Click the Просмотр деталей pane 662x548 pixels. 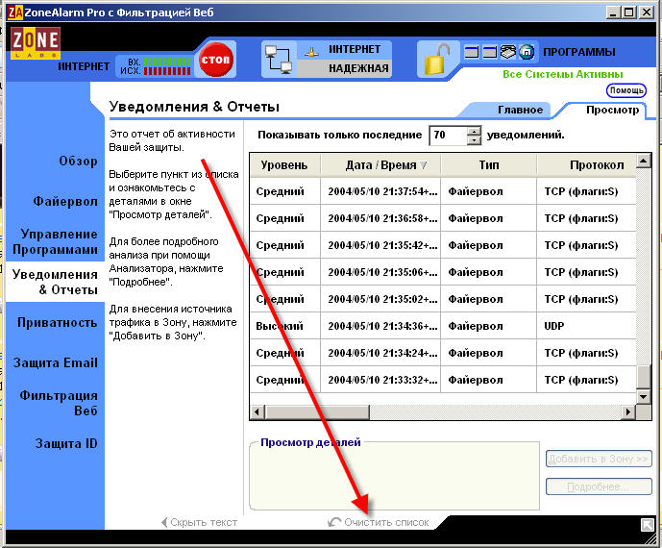pos(394,478)
